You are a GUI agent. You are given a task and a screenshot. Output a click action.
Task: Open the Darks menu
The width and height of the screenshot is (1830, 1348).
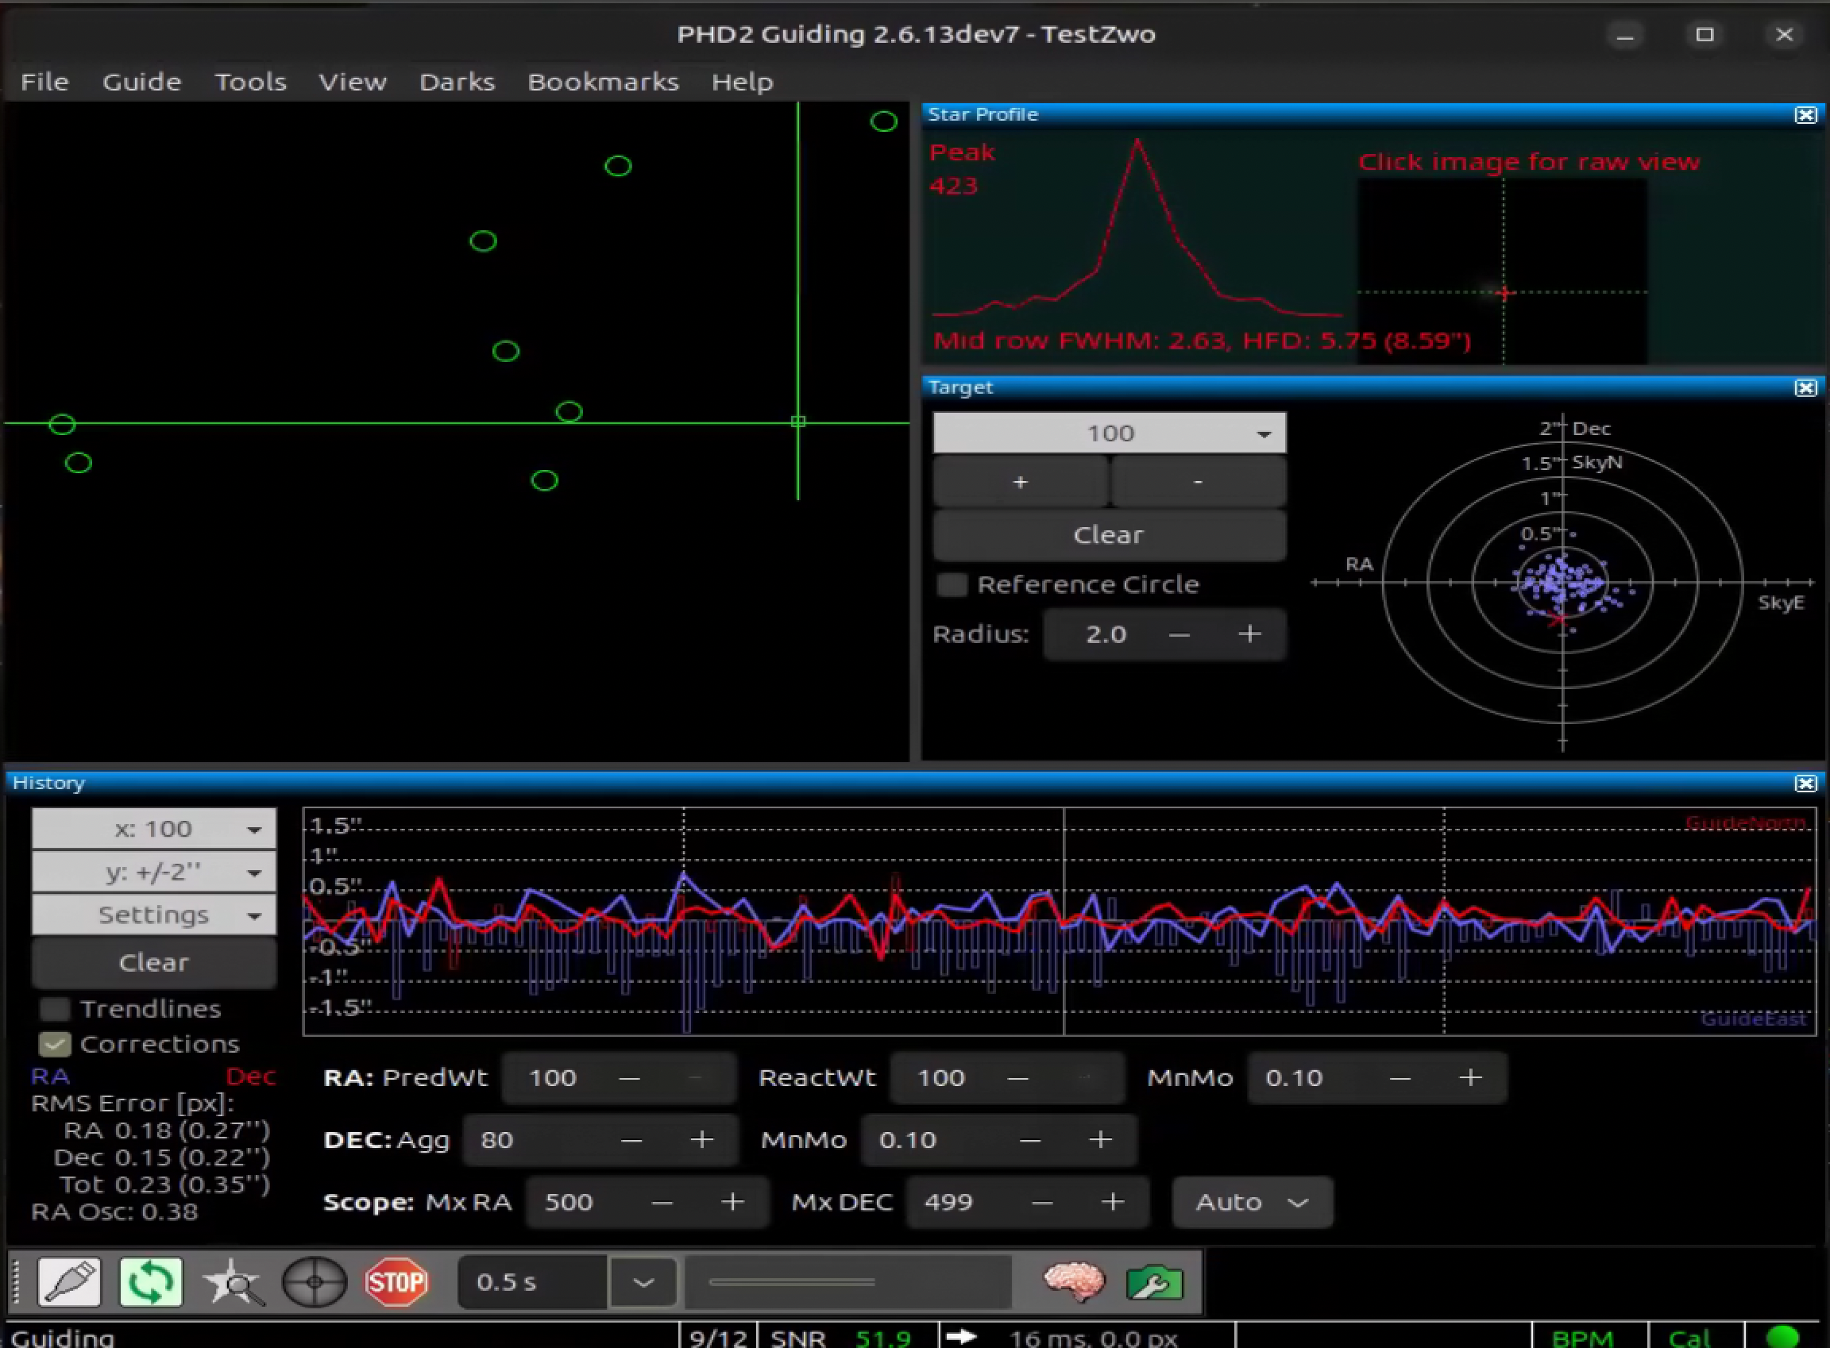point(457,82)
